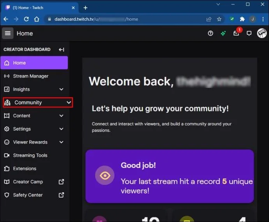Screen dimensions: 269x222
Task: Click the Safety Center shield icon
Action: click(x=7, y=195)
